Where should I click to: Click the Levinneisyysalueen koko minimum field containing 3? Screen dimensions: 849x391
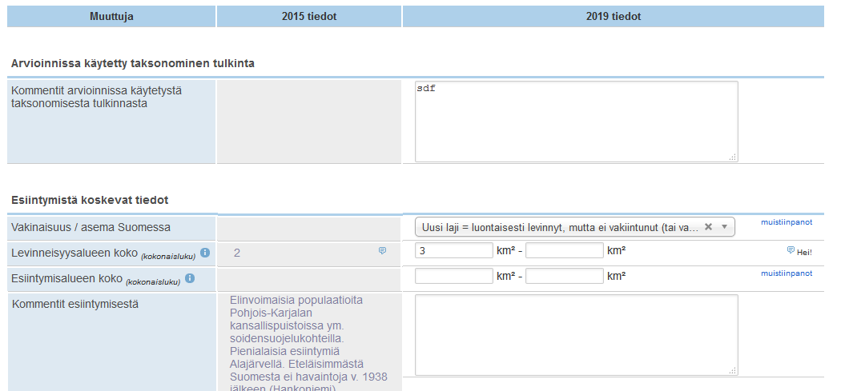[x=454, y=250]
